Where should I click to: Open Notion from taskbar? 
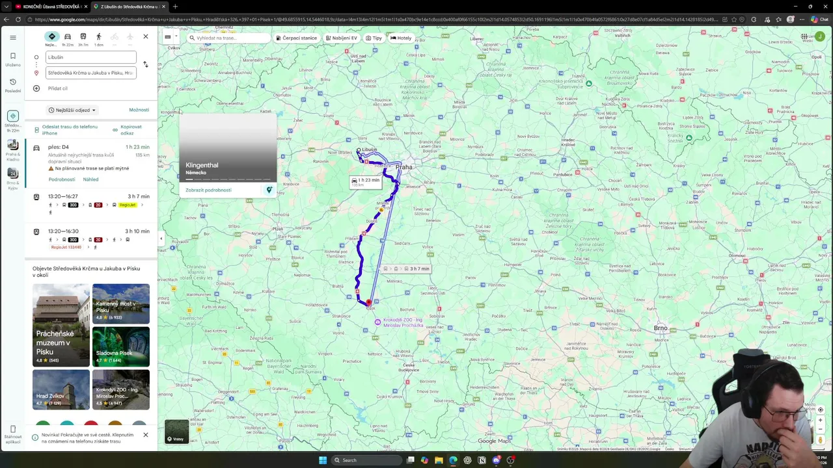tap(482, 460)
